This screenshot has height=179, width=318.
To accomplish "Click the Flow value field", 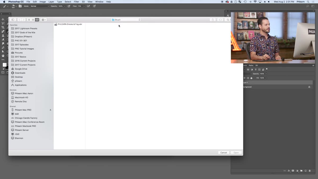I will click(79, 6).
